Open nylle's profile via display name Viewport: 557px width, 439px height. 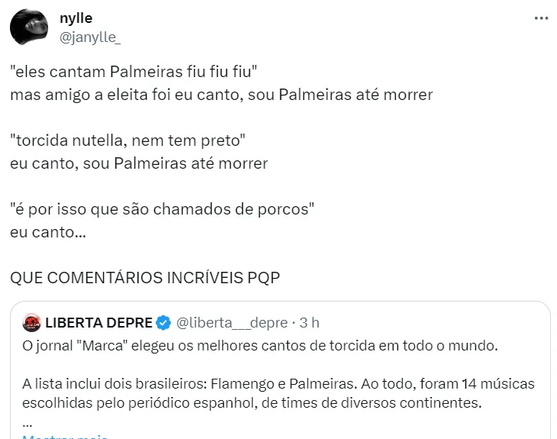[x=76, y=18]
